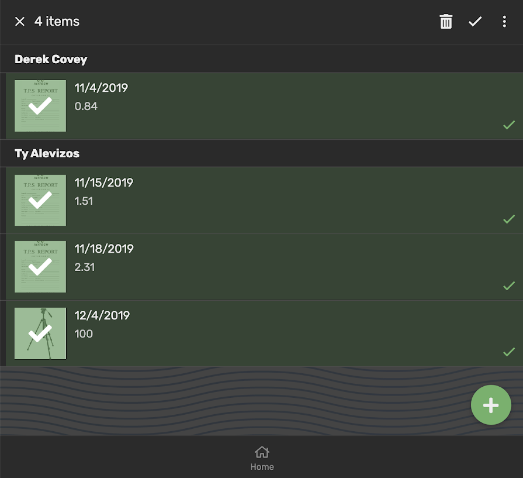
Task: Go to the Home tab
Action: (x=262, y=458)
